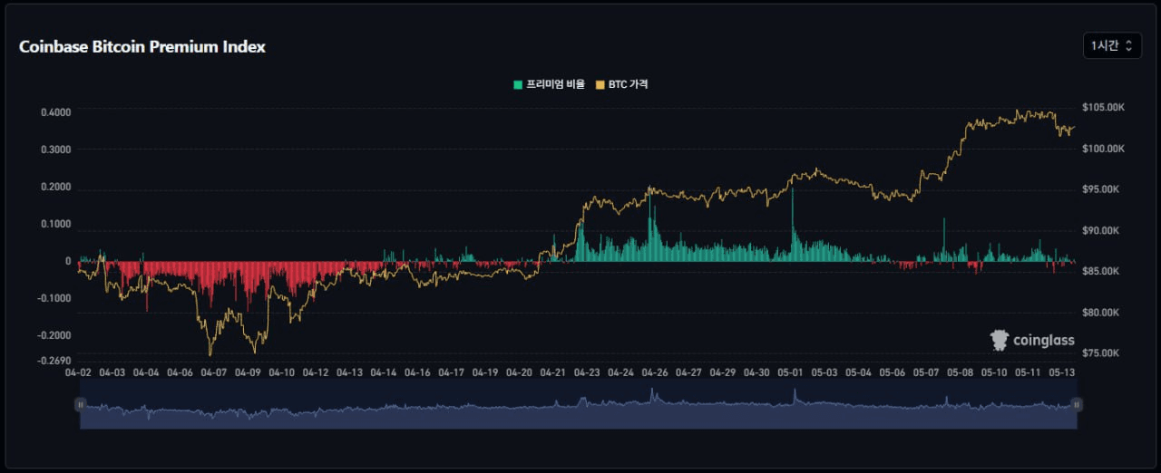Click the $75.00K price axis label
This screenshot has height=473, width=1161.
[1101, 353]
